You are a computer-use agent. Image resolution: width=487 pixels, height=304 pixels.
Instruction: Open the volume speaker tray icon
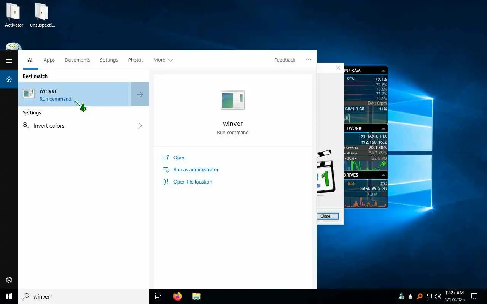(x=438, y=296)
